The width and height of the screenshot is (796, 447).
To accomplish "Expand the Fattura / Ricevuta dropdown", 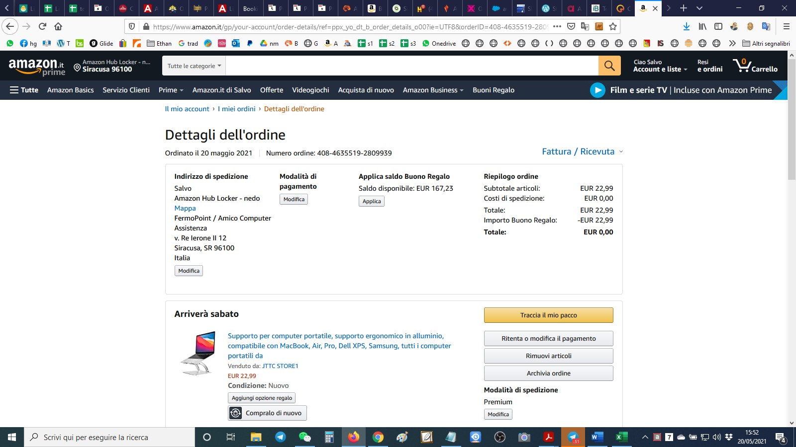I will point(583,151).
